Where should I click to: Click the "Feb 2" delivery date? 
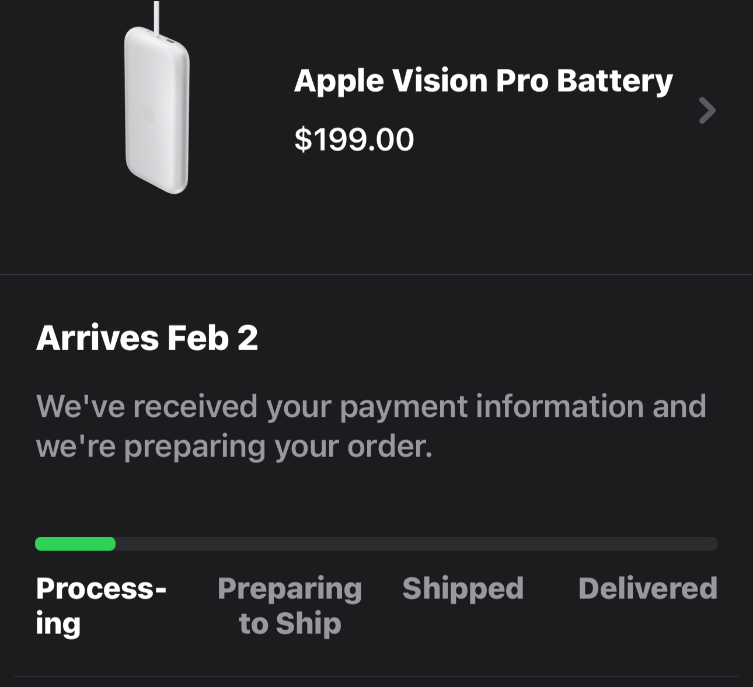point(212,338)
